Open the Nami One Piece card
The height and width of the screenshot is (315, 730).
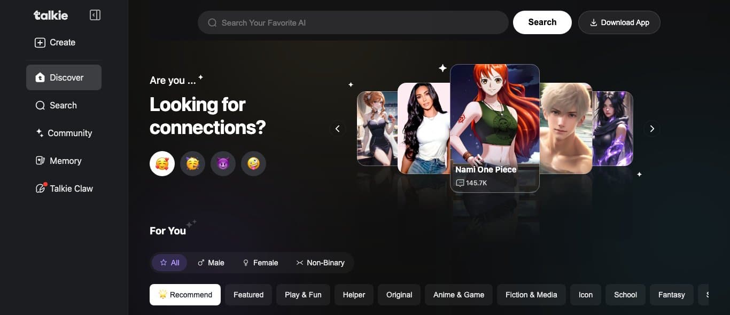click(x=495, y=128)
